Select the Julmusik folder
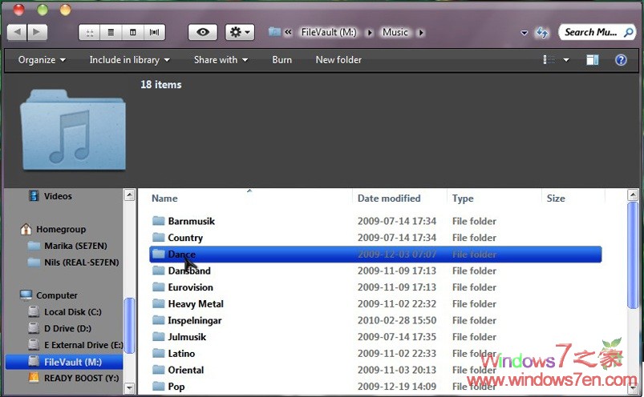 tap(187, 337)
